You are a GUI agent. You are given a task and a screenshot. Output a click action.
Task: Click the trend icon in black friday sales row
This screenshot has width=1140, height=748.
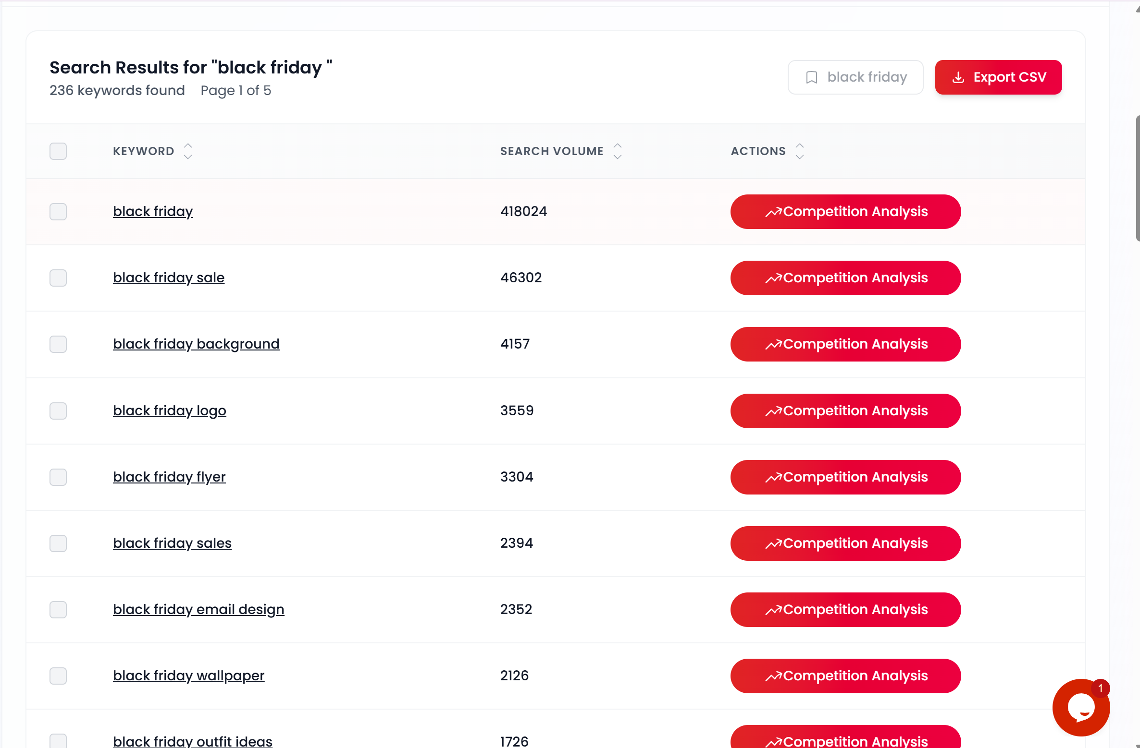pos(773,544)
